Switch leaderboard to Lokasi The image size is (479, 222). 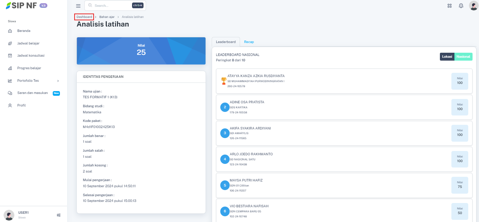tap(447, 57)
